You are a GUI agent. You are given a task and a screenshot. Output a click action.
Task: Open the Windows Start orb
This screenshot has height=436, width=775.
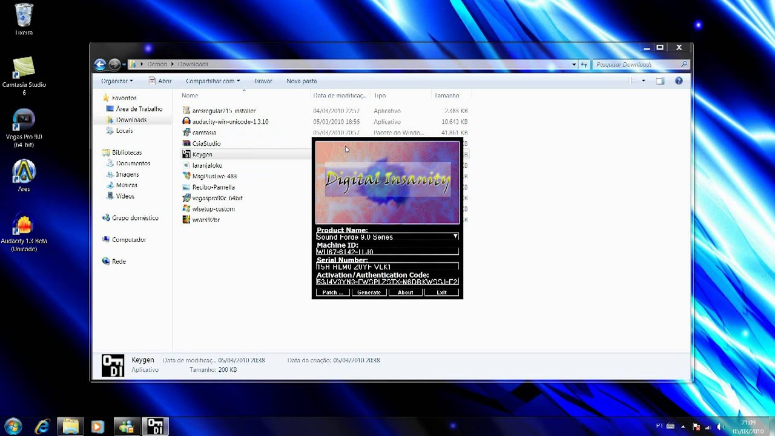[13, 426]
